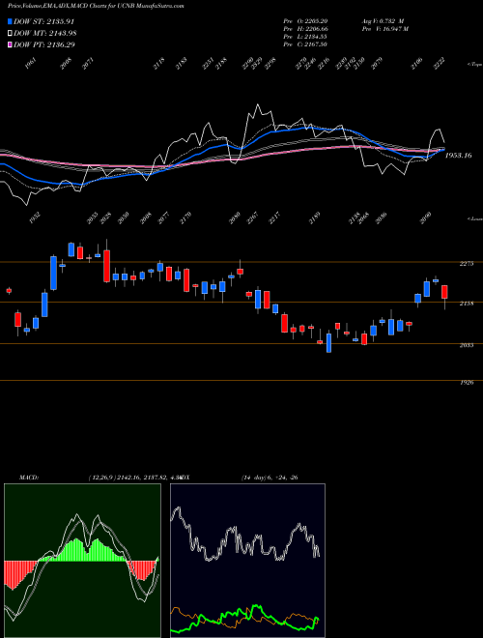Click the 'Pre H: 2206.66' value

coord(306,29)
